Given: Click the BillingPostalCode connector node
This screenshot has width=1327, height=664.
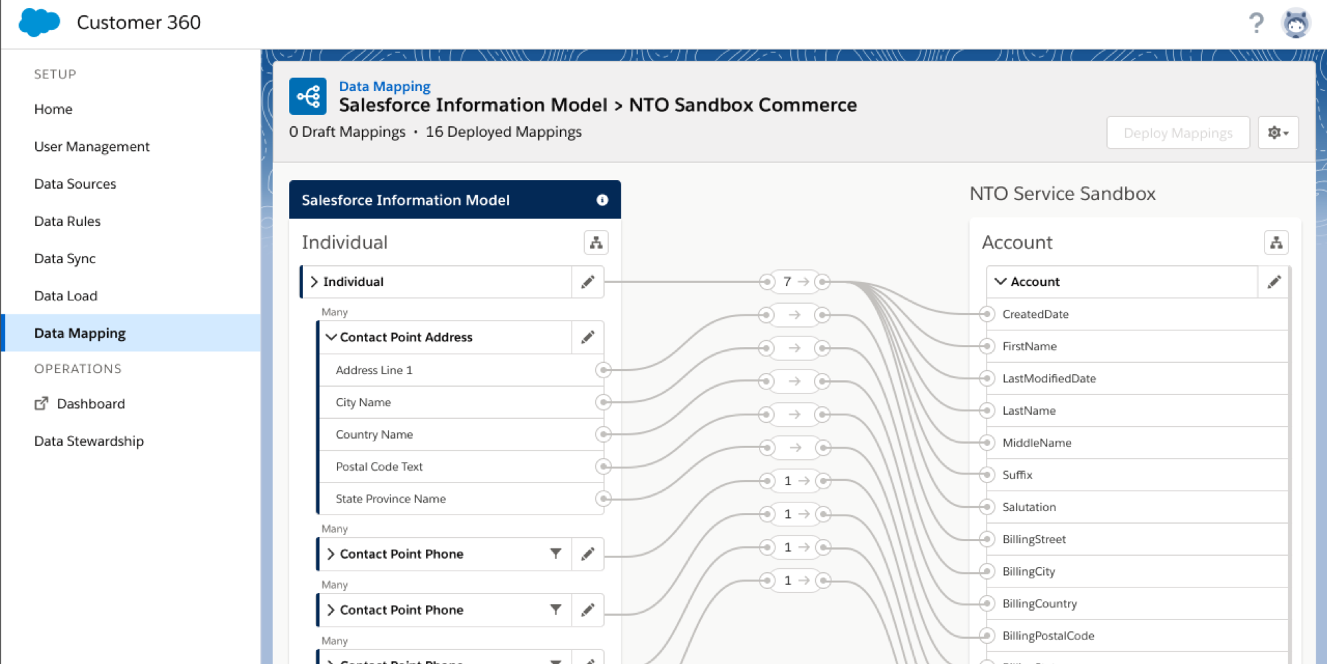Looking at the screenshot, I should coord(987,635).
